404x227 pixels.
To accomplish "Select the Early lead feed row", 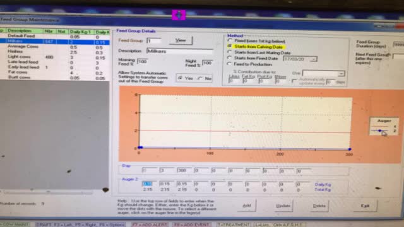I will [55, 67].
